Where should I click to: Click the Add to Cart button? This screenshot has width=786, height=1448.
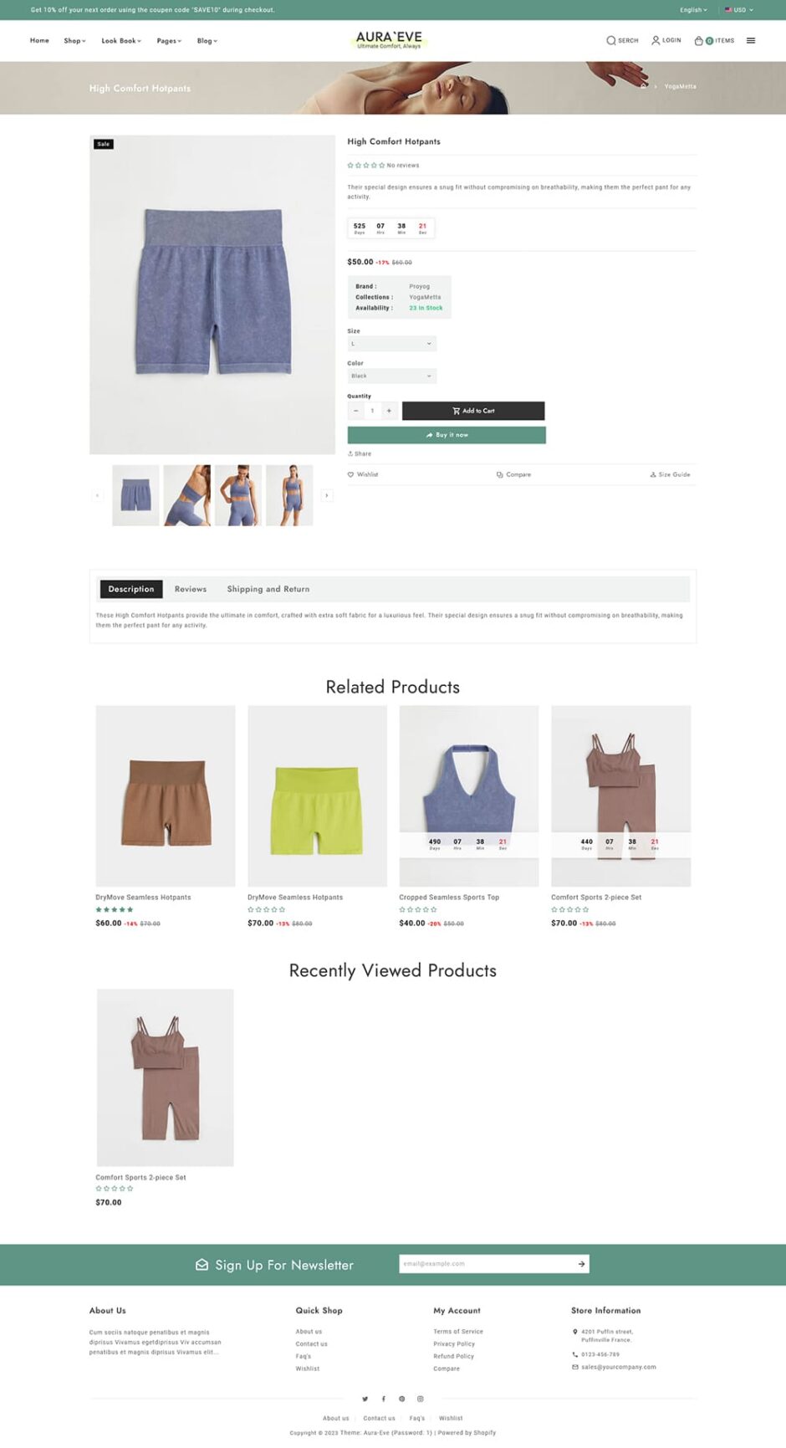473,411
